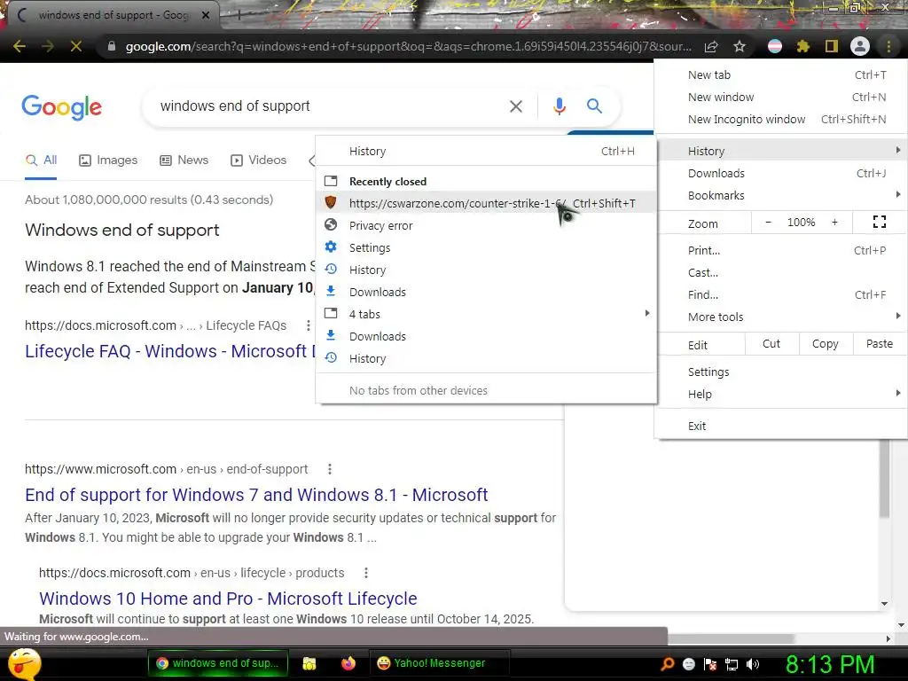Increase zoom with the plus button
The width and height of the screenshot is (908, 681).
(x=834, y=223)
